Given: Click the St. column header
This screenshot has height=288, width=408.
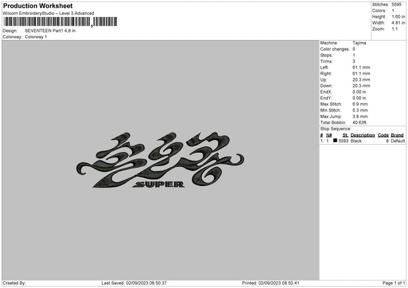Looking at the screenshot, I should (x=345, y=135).
